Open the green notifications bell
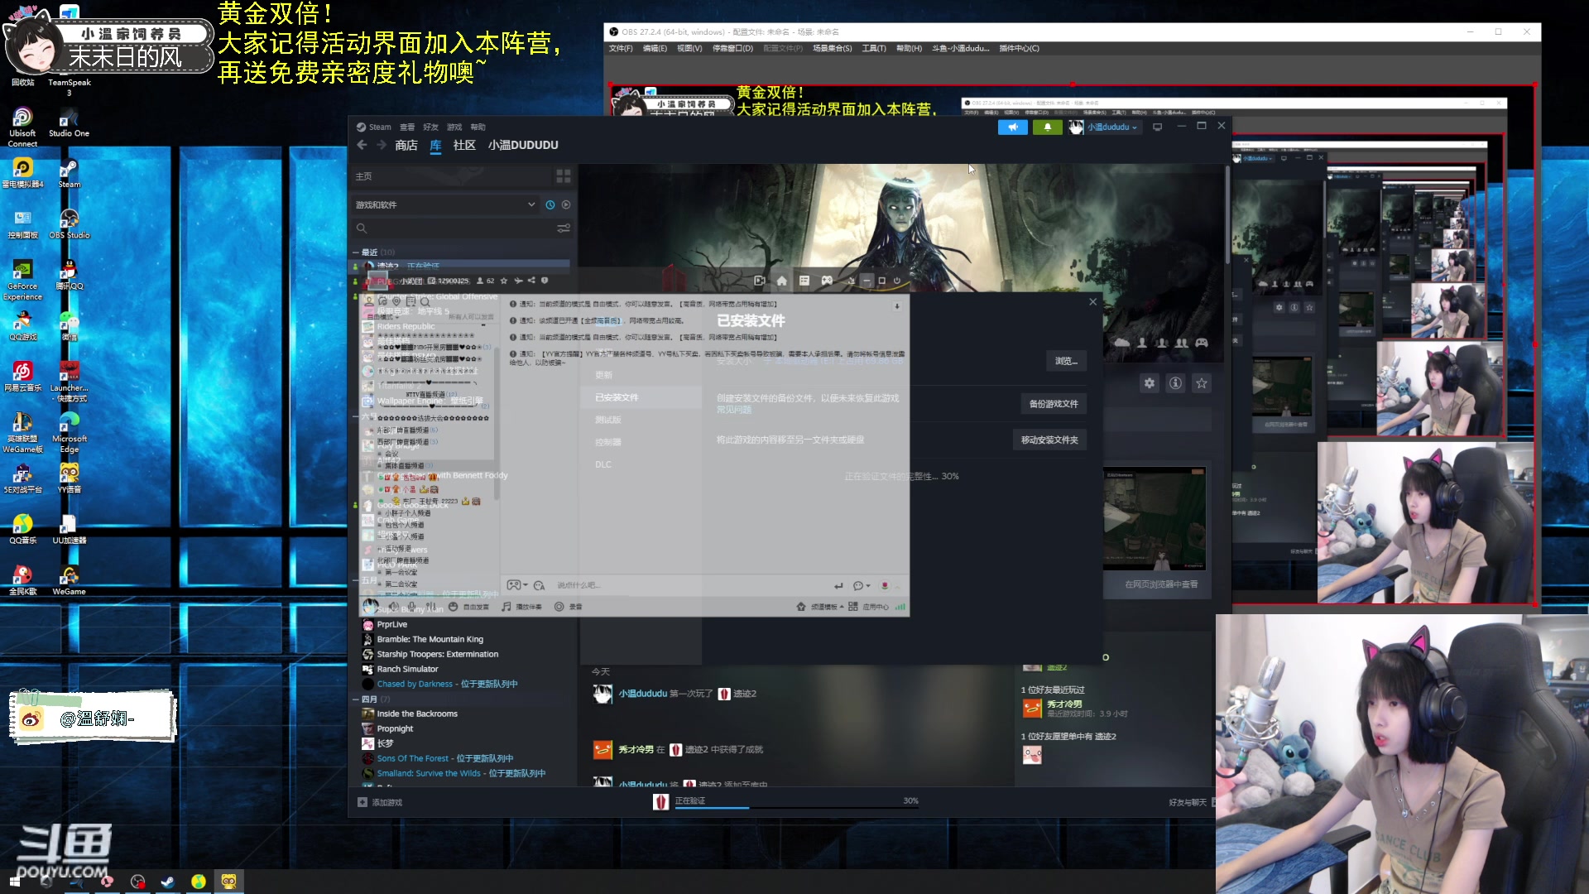The width and height of the screenshot is (1589, 894). click(x=1047, y=127)
